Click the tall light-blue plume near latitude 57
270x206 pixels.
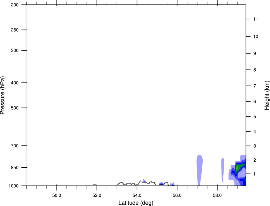click(199, 170)
